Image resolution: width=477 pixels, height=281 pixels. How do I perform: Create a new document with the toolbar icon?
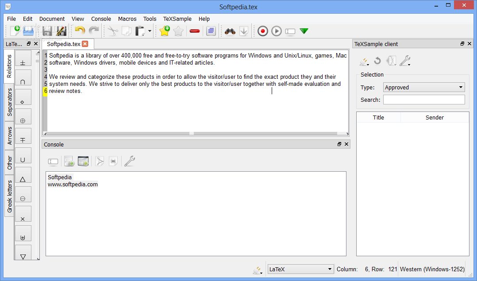coord(15,31)
